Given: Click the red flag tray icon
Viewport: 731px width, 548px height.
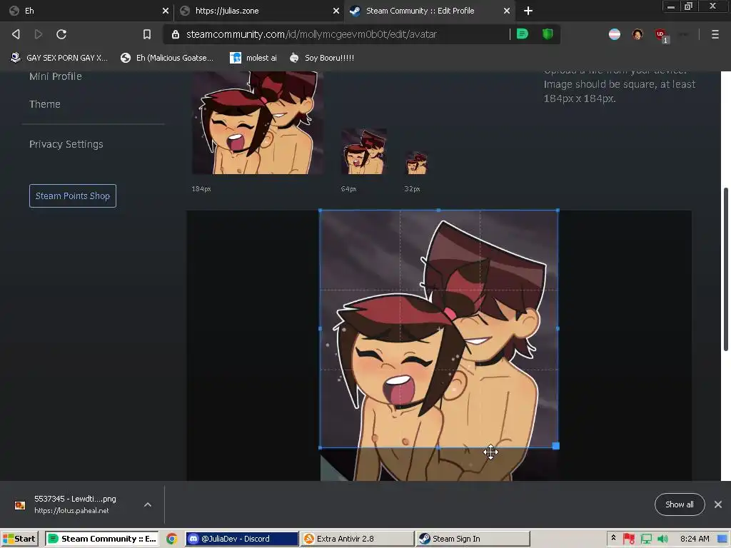Looking at the screenshot, I should click(x=629, y=539).
